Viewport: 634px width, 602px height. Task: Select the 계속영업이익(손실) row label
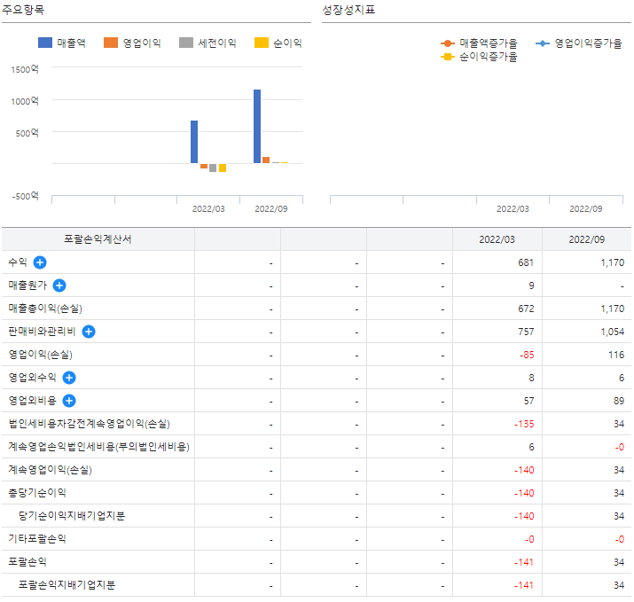click(51, 470)
